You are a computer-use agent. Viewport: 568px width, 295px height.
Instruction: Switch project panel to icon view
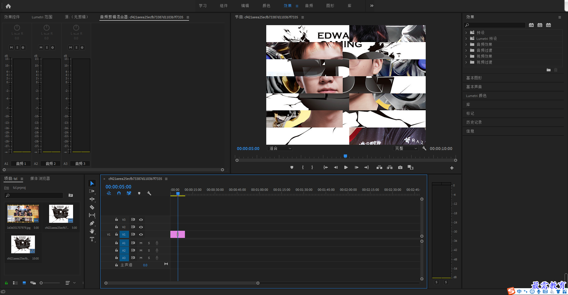[24, 283]
